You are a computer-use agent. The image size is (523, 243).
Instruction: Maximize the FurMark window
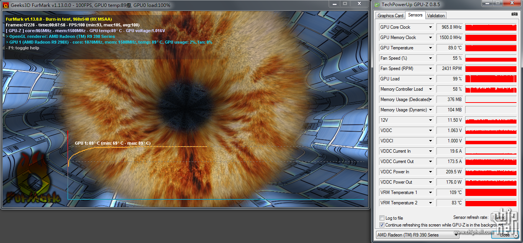345,3
